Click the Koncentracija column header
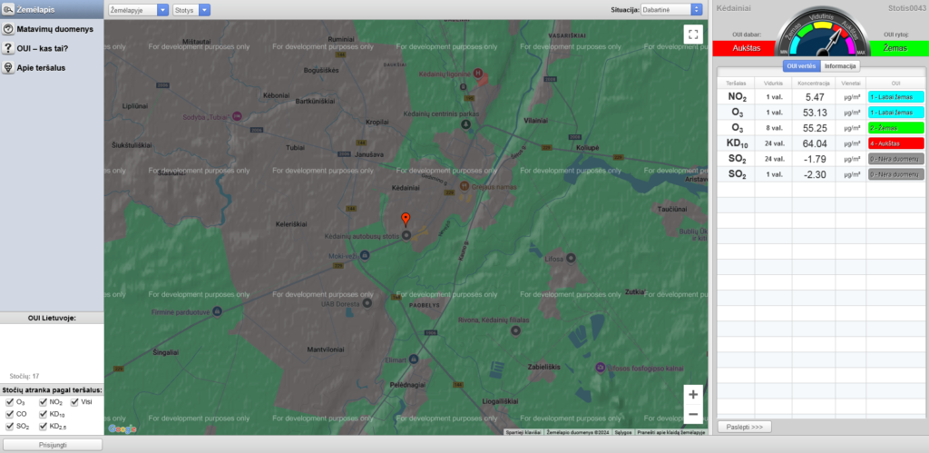 click(814, 84)
